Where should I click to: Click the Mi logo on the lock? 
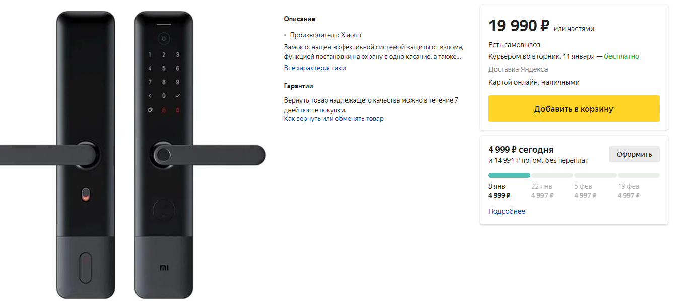[x=164, y=268]
